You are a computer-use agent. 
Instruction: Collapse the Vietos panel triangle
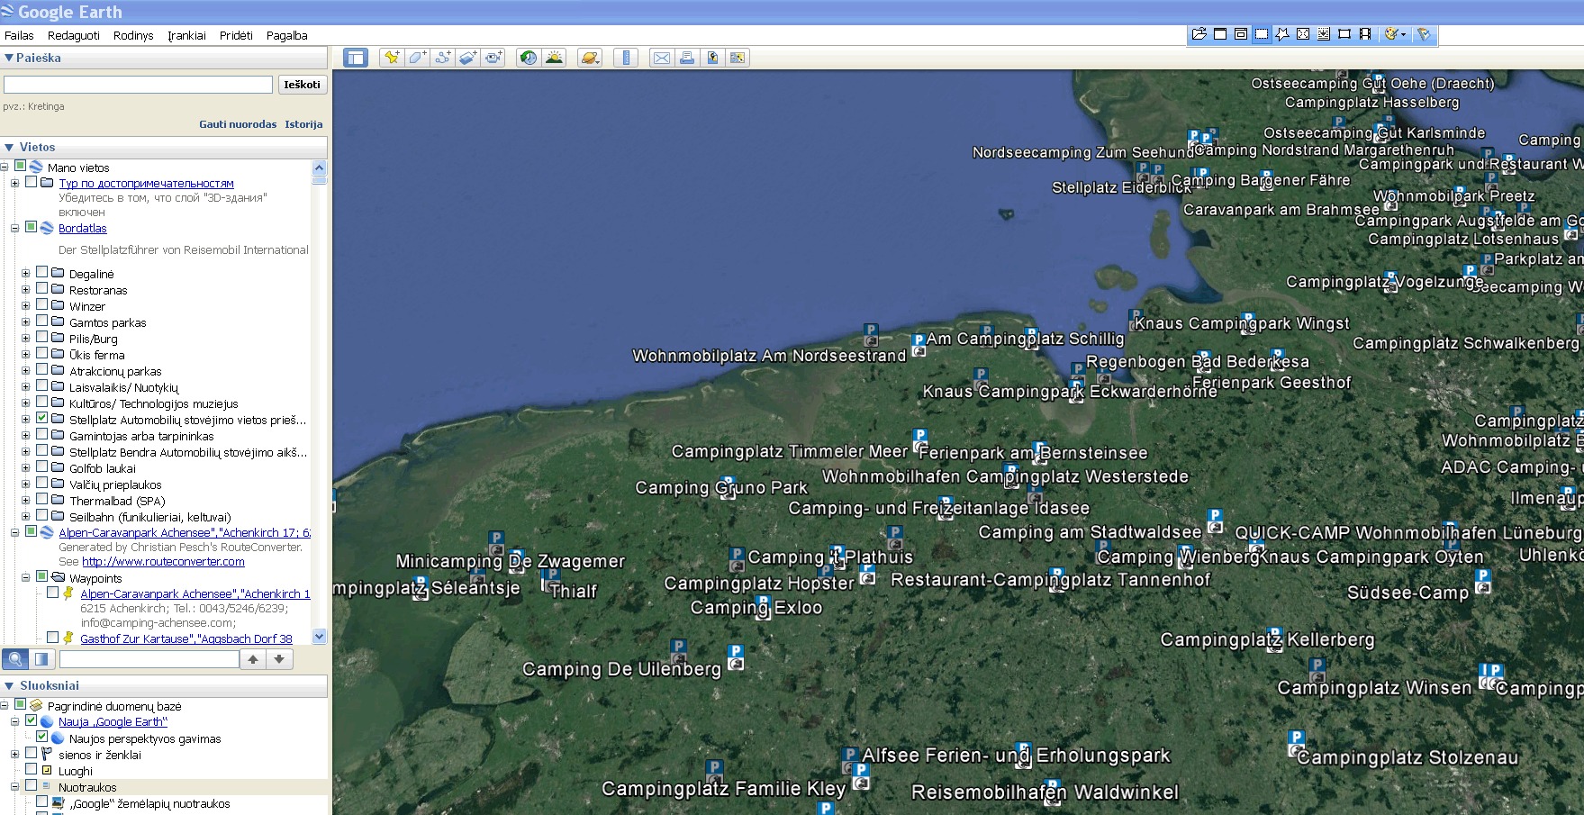pos(9,147)
